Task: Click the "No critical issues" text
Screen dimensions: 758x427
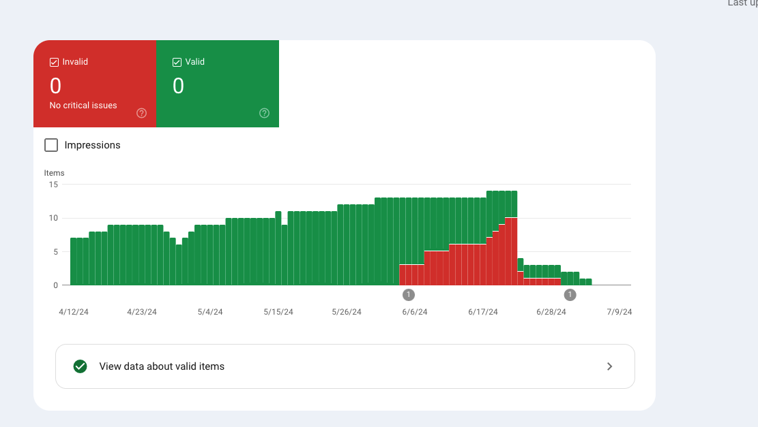Action: click(83, 106)
